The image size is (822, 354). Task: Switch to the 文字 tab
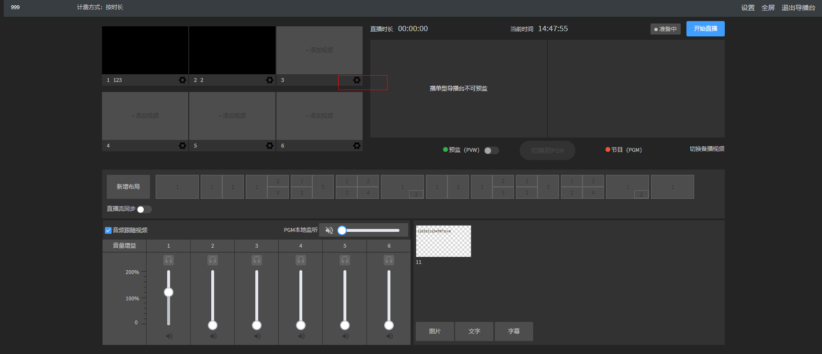pos(474,331)
